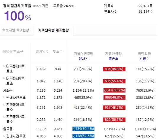
Task: Click cell 238(12.8%)
Action: point(145,98)
